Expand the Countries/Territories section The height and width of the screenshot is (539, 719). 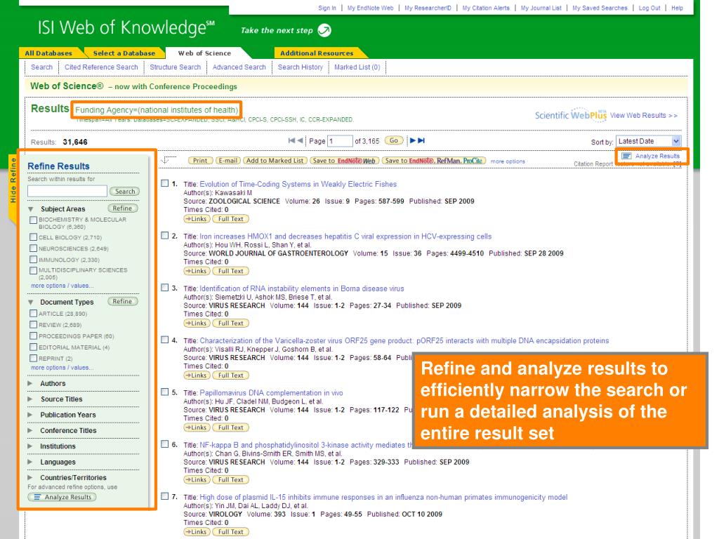click(x=30, y=477)
